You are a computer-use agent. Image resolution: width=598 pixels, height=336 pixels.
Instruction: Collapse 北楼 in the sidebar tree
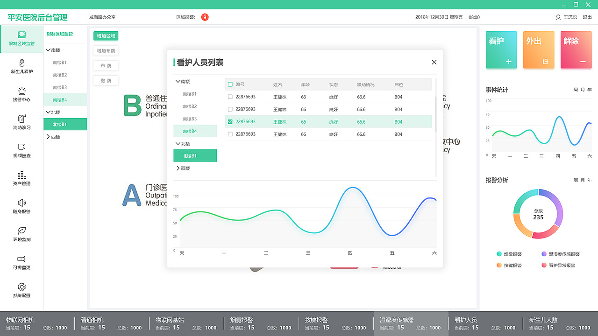pos(48,112)
